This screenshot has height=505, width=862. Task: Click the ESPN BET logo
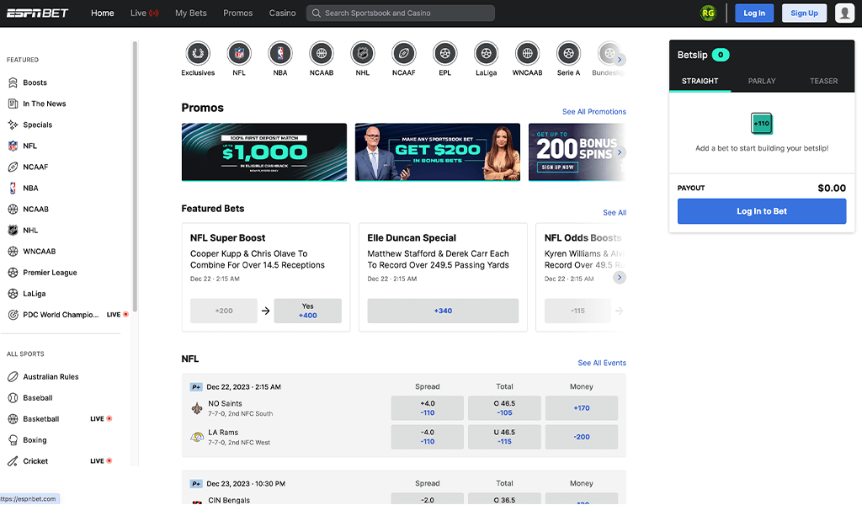pos(37,13)
